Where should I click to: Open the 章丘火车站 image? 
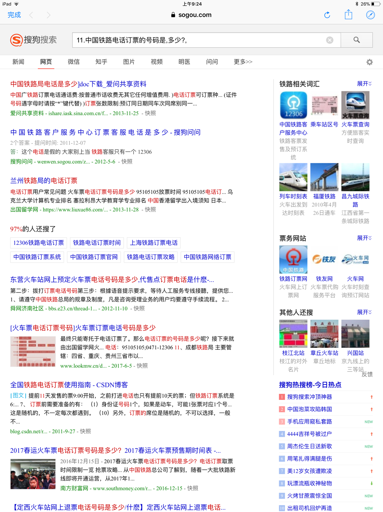[324, 334]
